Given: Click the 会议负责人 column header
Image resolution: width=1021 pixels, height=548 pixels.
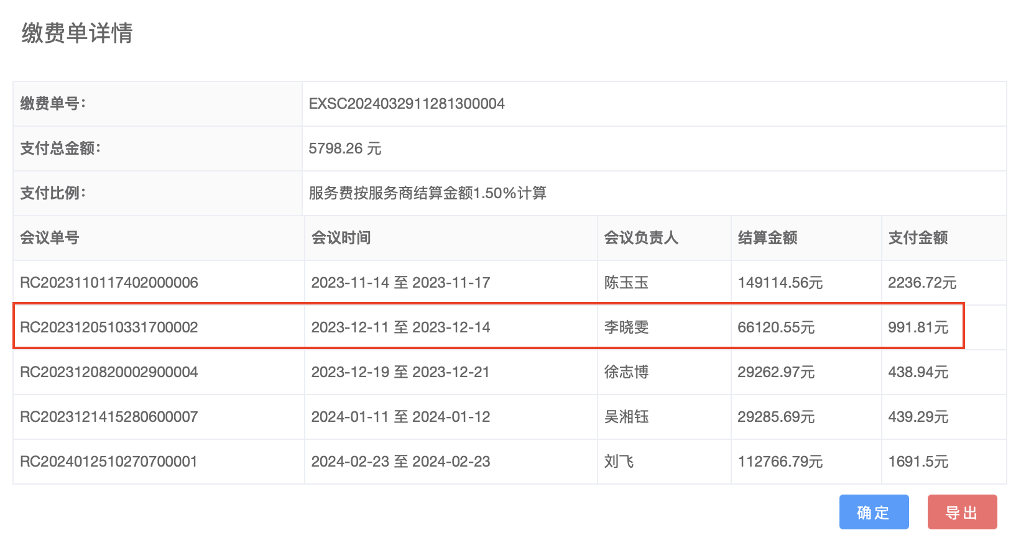Looking at the screenshot, I should pyautogui.click(x=640, y=238).
